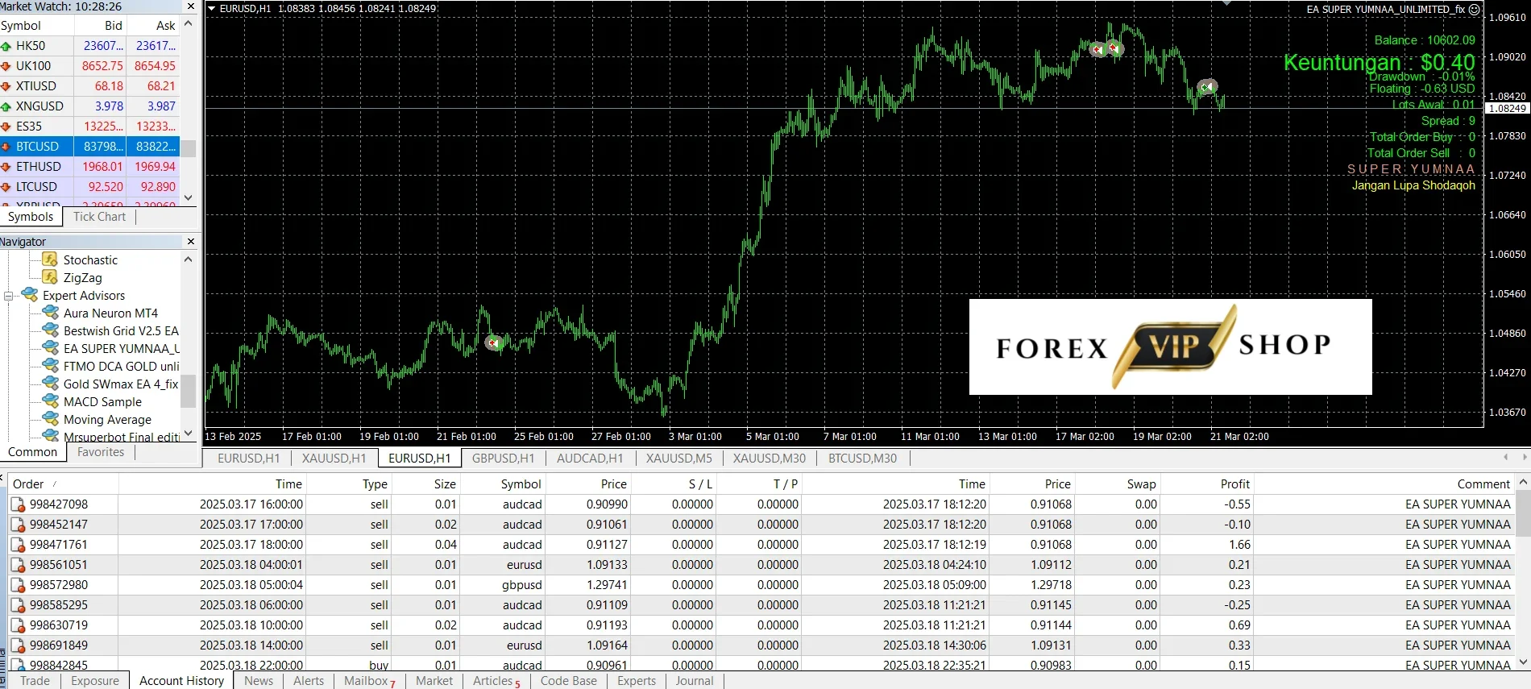Click the Gold SWmax EA 4_fix icon
1531x689 pixels.
51,384
